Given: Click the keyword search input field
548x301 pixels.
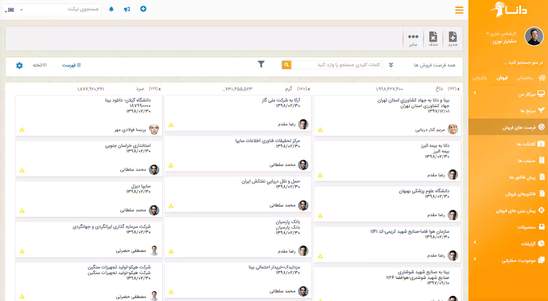Looking at the screenshot, I should pos(336,65).
